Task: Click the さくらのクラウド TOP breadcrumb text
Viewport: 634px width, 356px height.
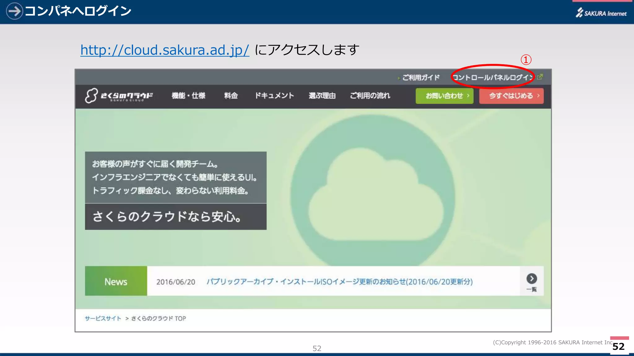Action: click(158, 318)
